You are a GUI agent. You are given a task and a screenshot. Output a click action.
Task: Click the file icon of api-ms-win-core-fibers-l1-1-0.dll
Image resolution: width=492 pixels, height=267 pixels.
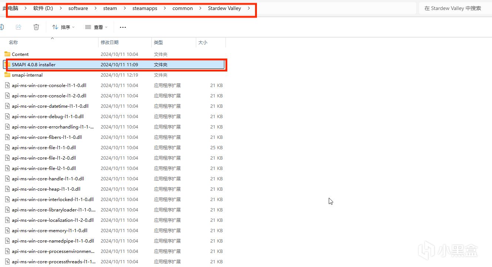(x=7, y=137)
